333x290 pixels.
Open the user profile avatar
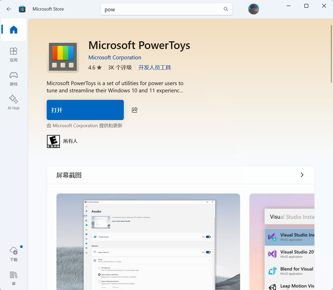[253, 9]
